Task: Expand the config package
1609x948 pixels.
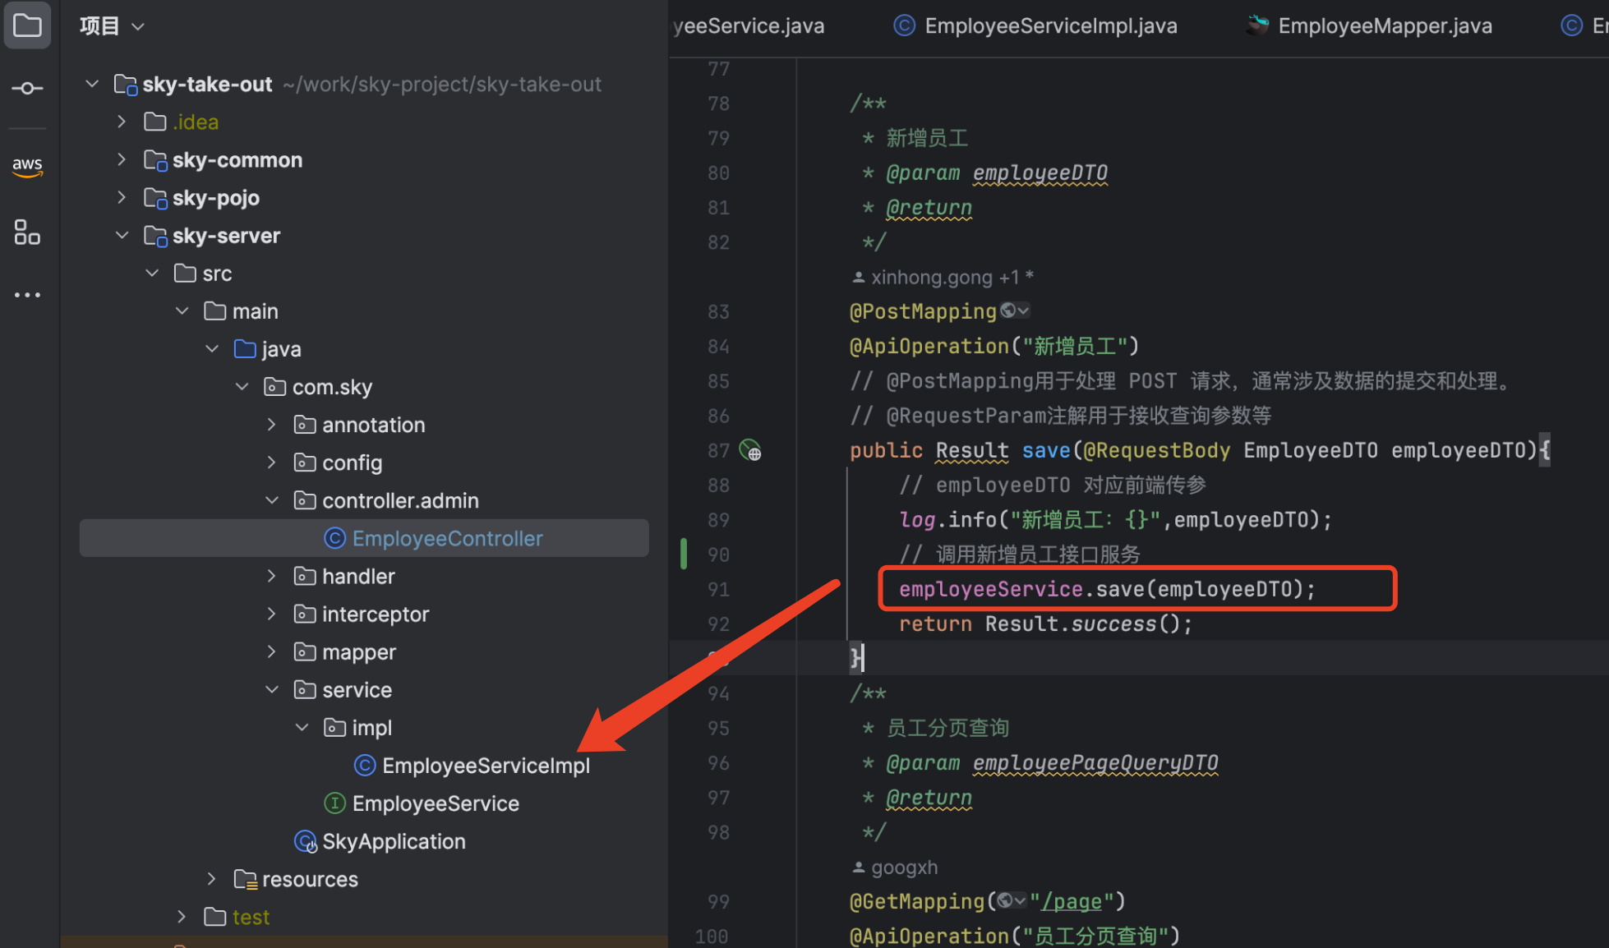Action: [272, 462]
